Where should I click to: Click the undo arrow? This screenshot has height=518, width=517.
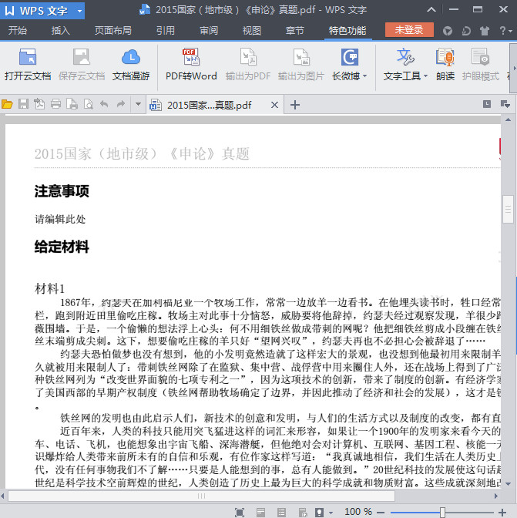[x=104, y=105]
